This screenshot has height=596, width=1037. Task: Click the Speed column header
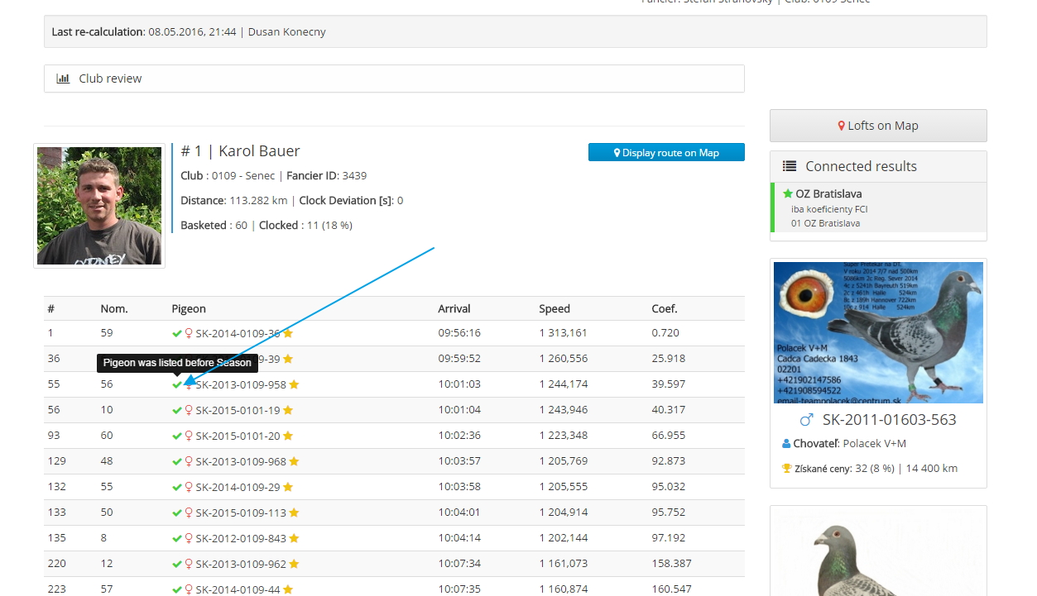[x=554, y=308]
